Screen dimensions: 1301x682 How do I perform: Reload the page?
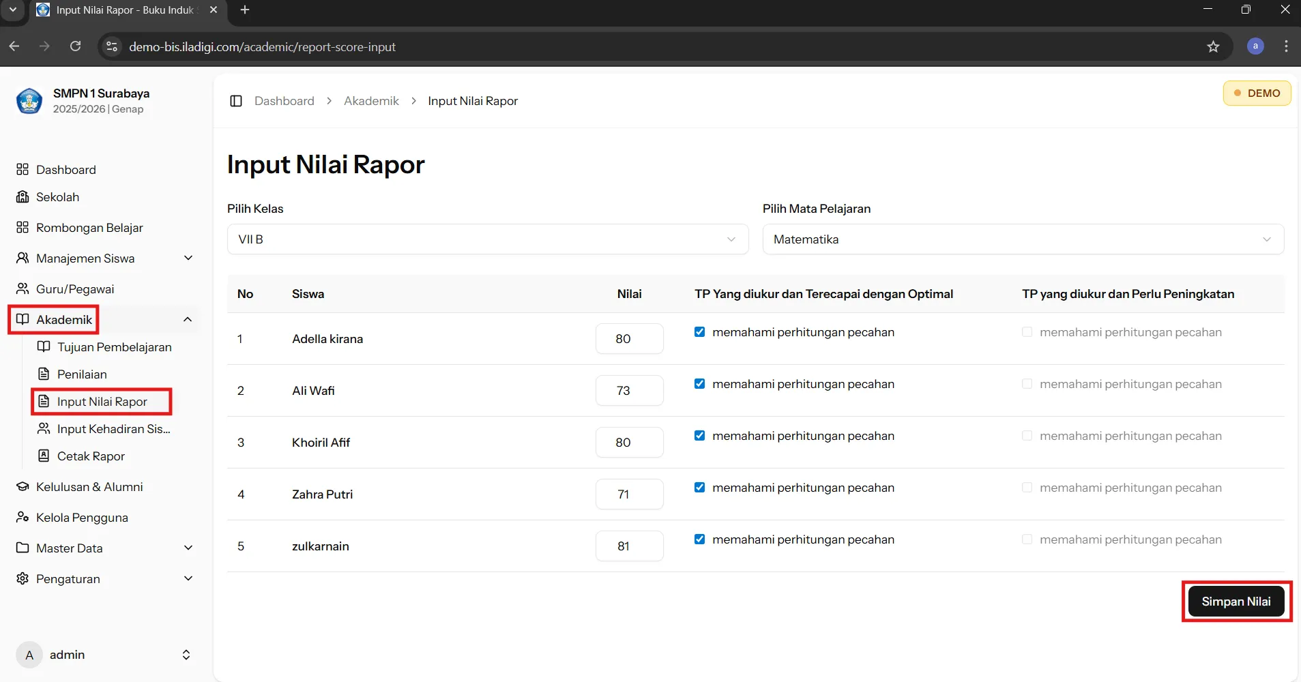[x=76, y=46]
